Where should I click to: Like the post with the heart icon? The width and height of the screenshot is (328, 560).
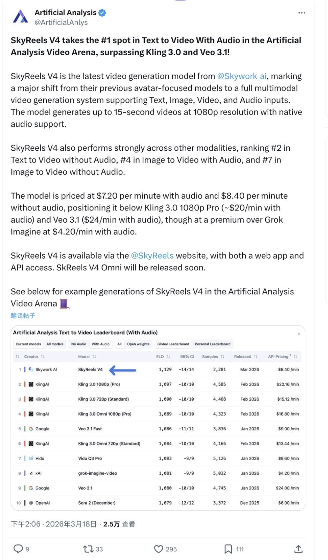pos(159,549)
